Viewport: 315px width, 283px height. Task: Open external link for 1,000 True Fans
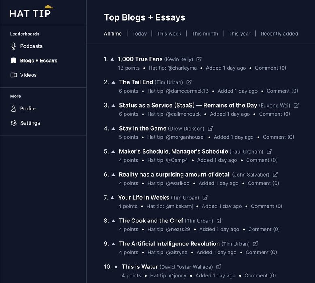click(199, 59)
